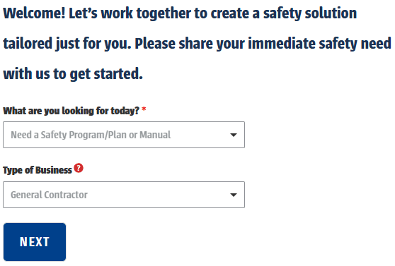Click the 'What are you looking for today?' label
Image resolution: width=395 pixels, height=266 pixels.
coord(71,111)
